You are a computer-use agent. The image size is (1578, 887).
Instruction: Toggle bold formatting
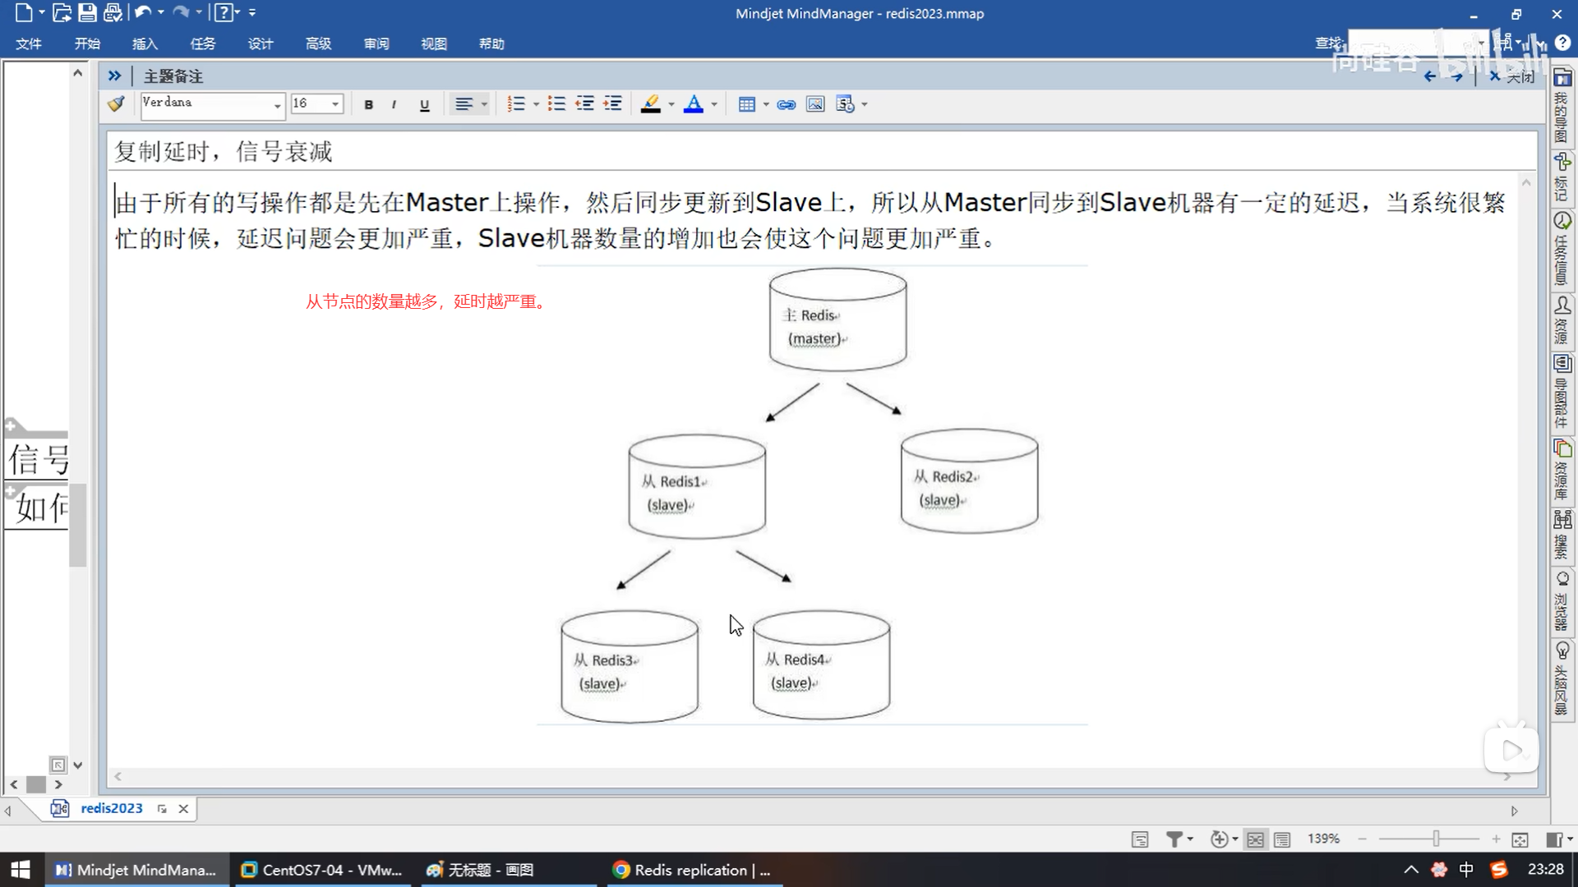click(369, 104)
